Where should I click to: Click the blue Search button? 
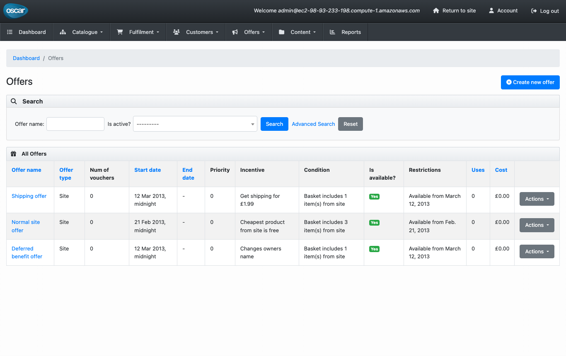point(274,124)
